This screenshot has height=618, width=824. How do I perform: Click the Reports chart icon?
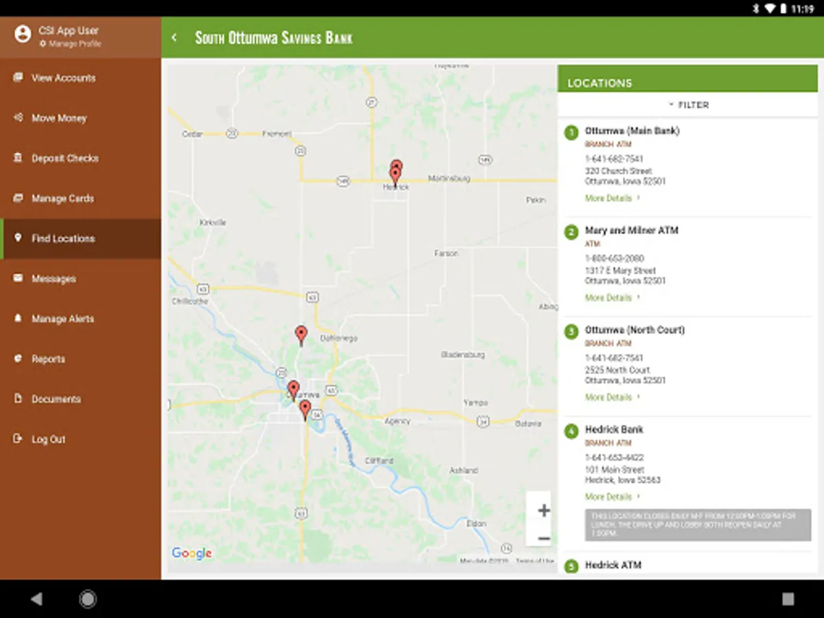click(18, 358)
